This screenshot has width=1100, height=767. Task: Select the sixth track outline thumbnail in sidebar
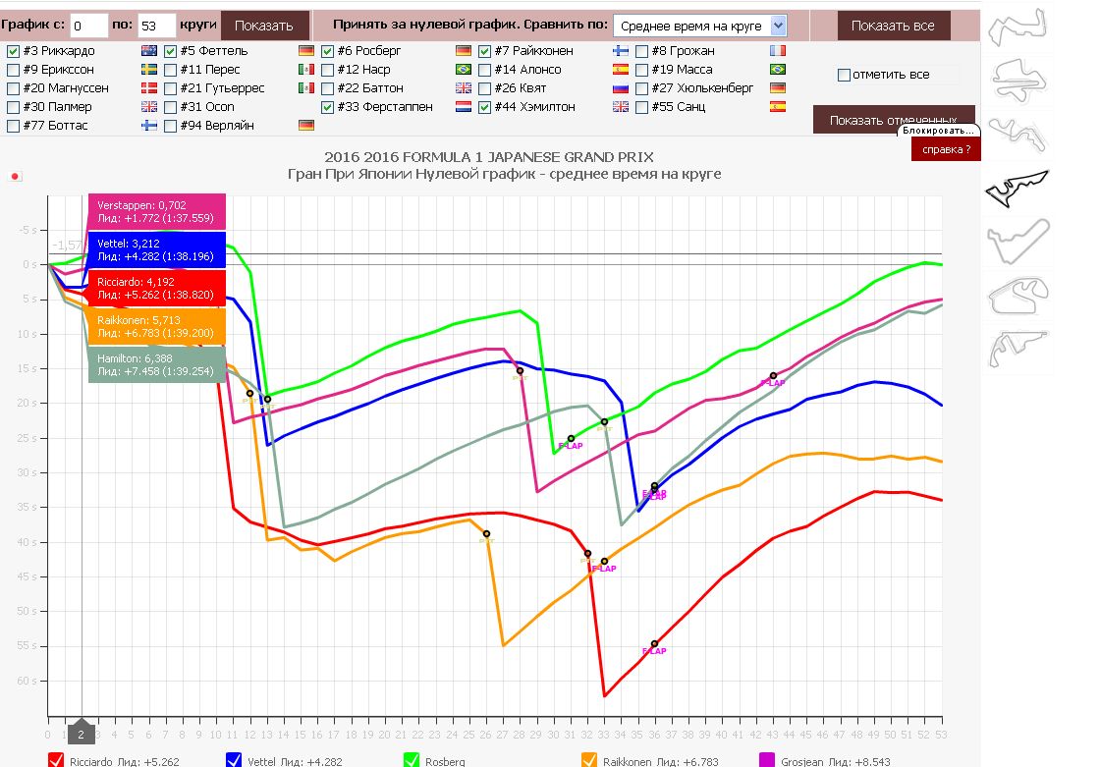tap(1018, 296)
